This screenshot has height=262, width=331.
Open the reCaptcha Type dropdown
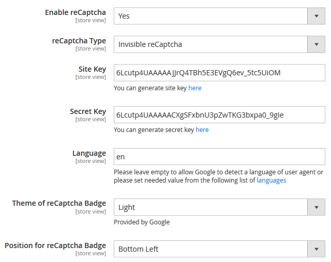pyautogui.click(x=219, y=44)
